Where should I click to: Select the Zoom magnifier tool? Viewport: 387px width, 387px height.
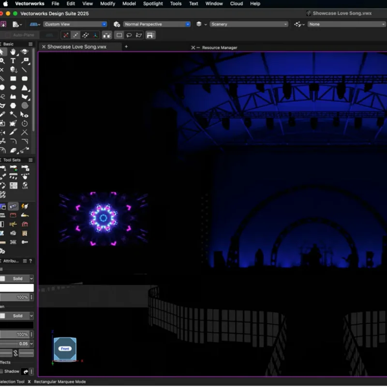[3, 61]
